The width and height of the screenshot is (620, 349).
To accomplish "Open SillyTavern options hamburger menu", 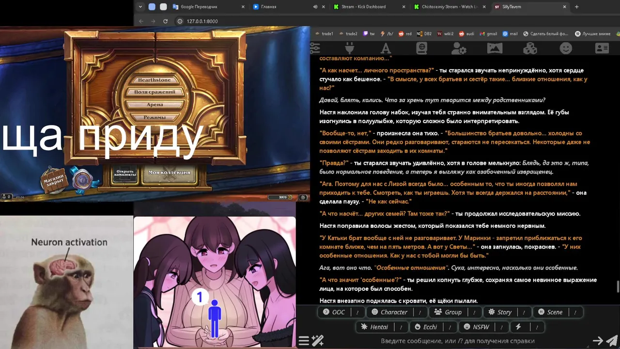I will pos(304,341).
